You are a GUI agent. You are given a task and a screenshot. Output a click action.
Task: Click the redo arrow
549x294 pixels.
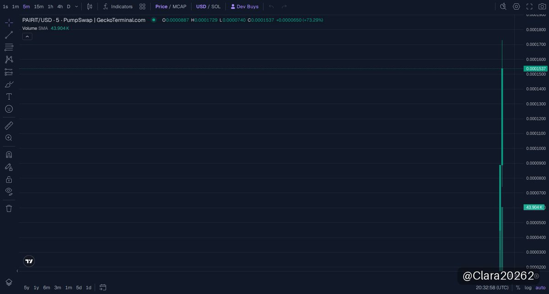284,6
